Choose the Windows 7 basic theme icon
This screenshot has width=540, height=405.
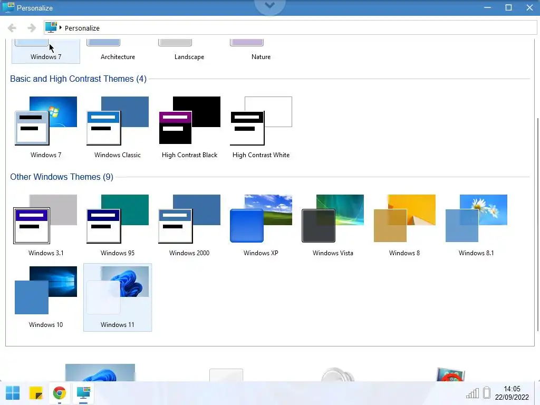pyautogui.click(x=46, y=121)
